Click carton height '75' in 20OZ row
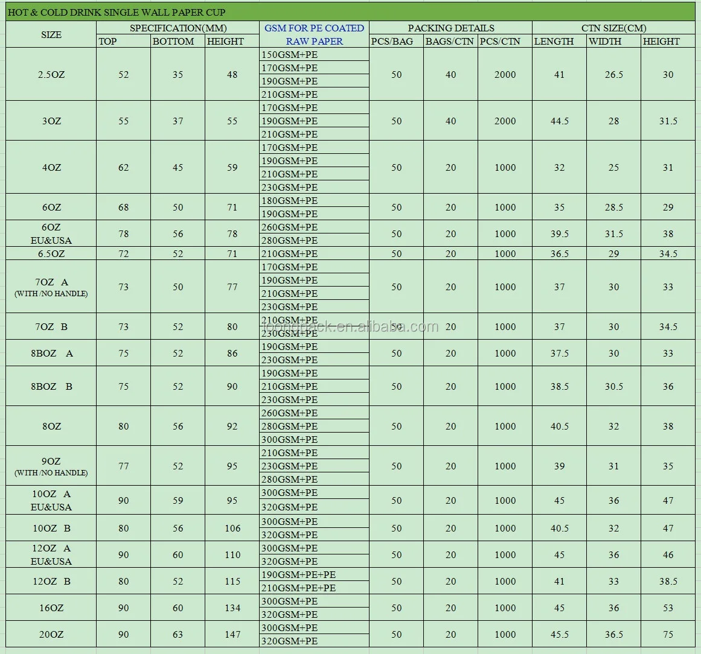 pos(668,634)
